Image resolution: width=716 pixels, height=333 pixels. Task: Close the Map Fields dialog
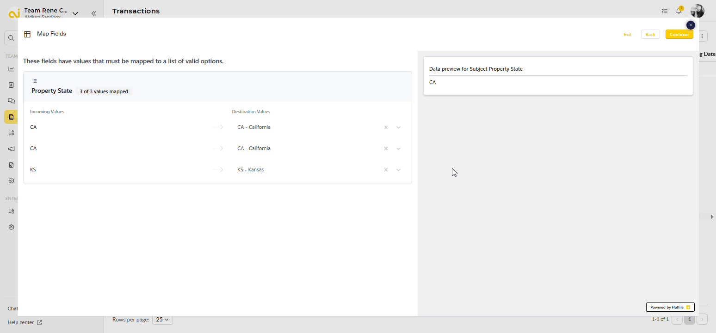coord(691,25)
